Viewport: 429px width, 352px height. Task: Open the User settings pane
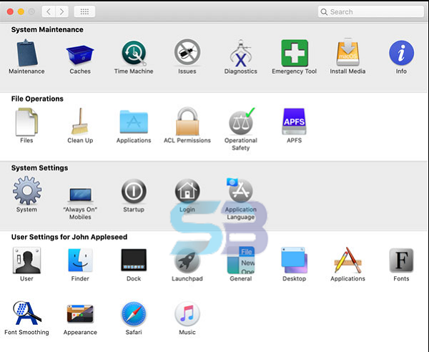point(26,260)
